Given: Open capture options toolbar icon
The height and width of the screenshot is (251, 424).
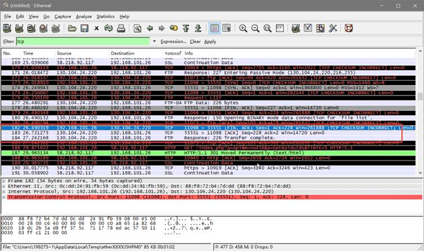Looking at the screenshot, I should [19, 28].
